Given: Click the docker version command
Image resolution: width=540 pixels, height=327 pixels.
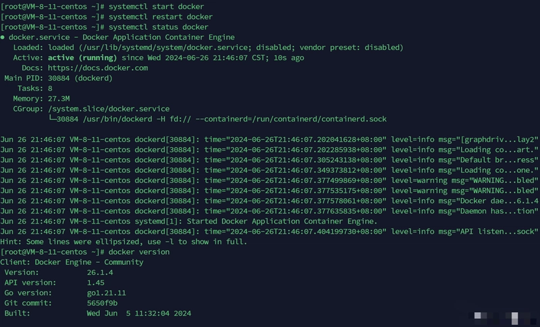Looking at the screenshot, I should (139, 252).
